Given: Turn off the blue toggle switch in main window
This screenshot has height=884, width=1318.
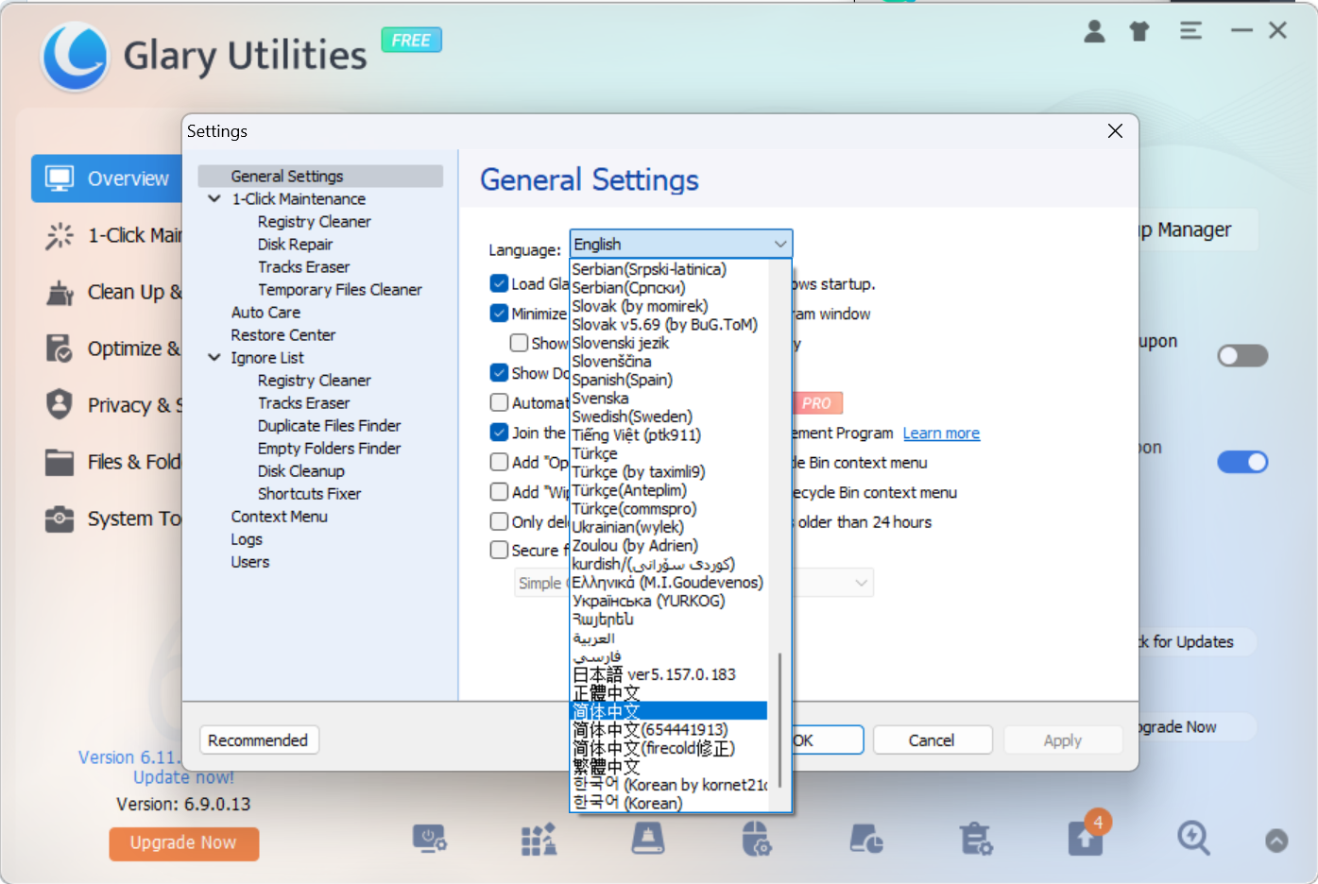Looking at the screenshot, I should coord(1242,462).
